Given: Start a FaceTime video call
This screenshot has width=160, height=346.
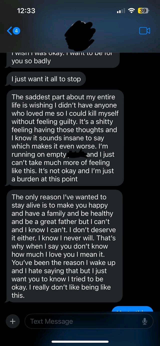Looking at the screenshot, I should tap(144, 31).
